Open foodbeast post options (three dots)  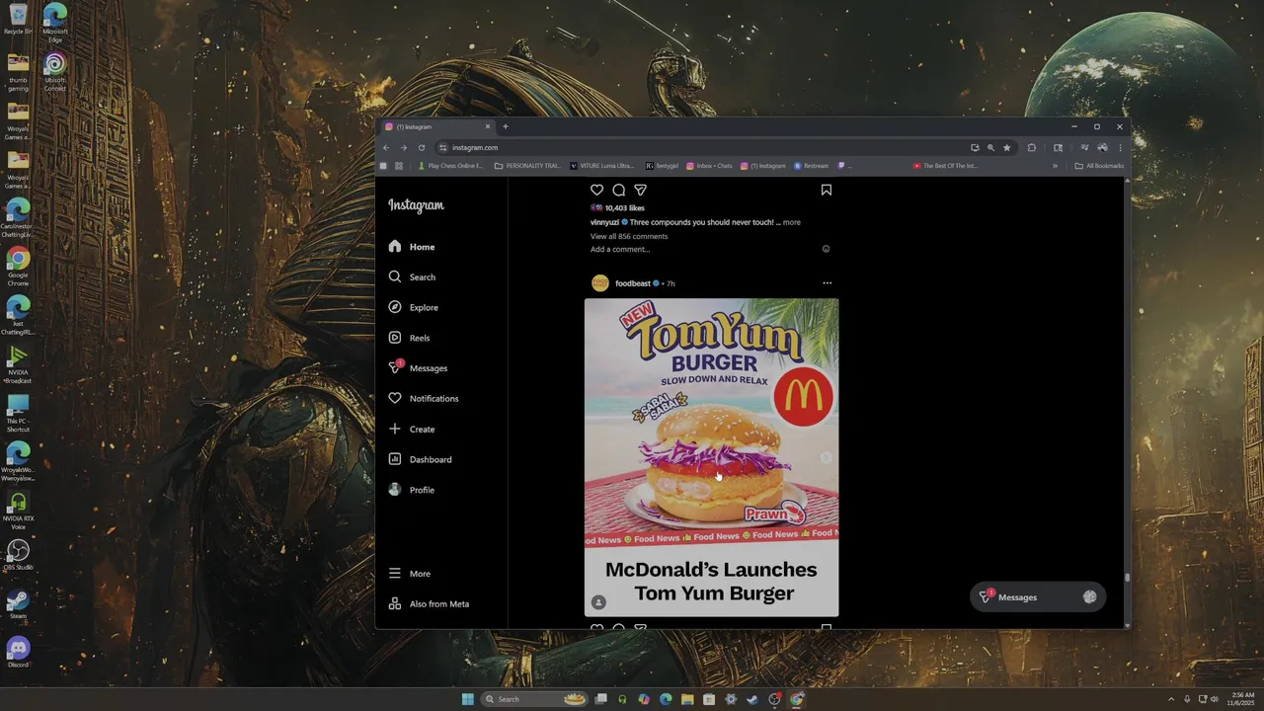tap(827, 283)
